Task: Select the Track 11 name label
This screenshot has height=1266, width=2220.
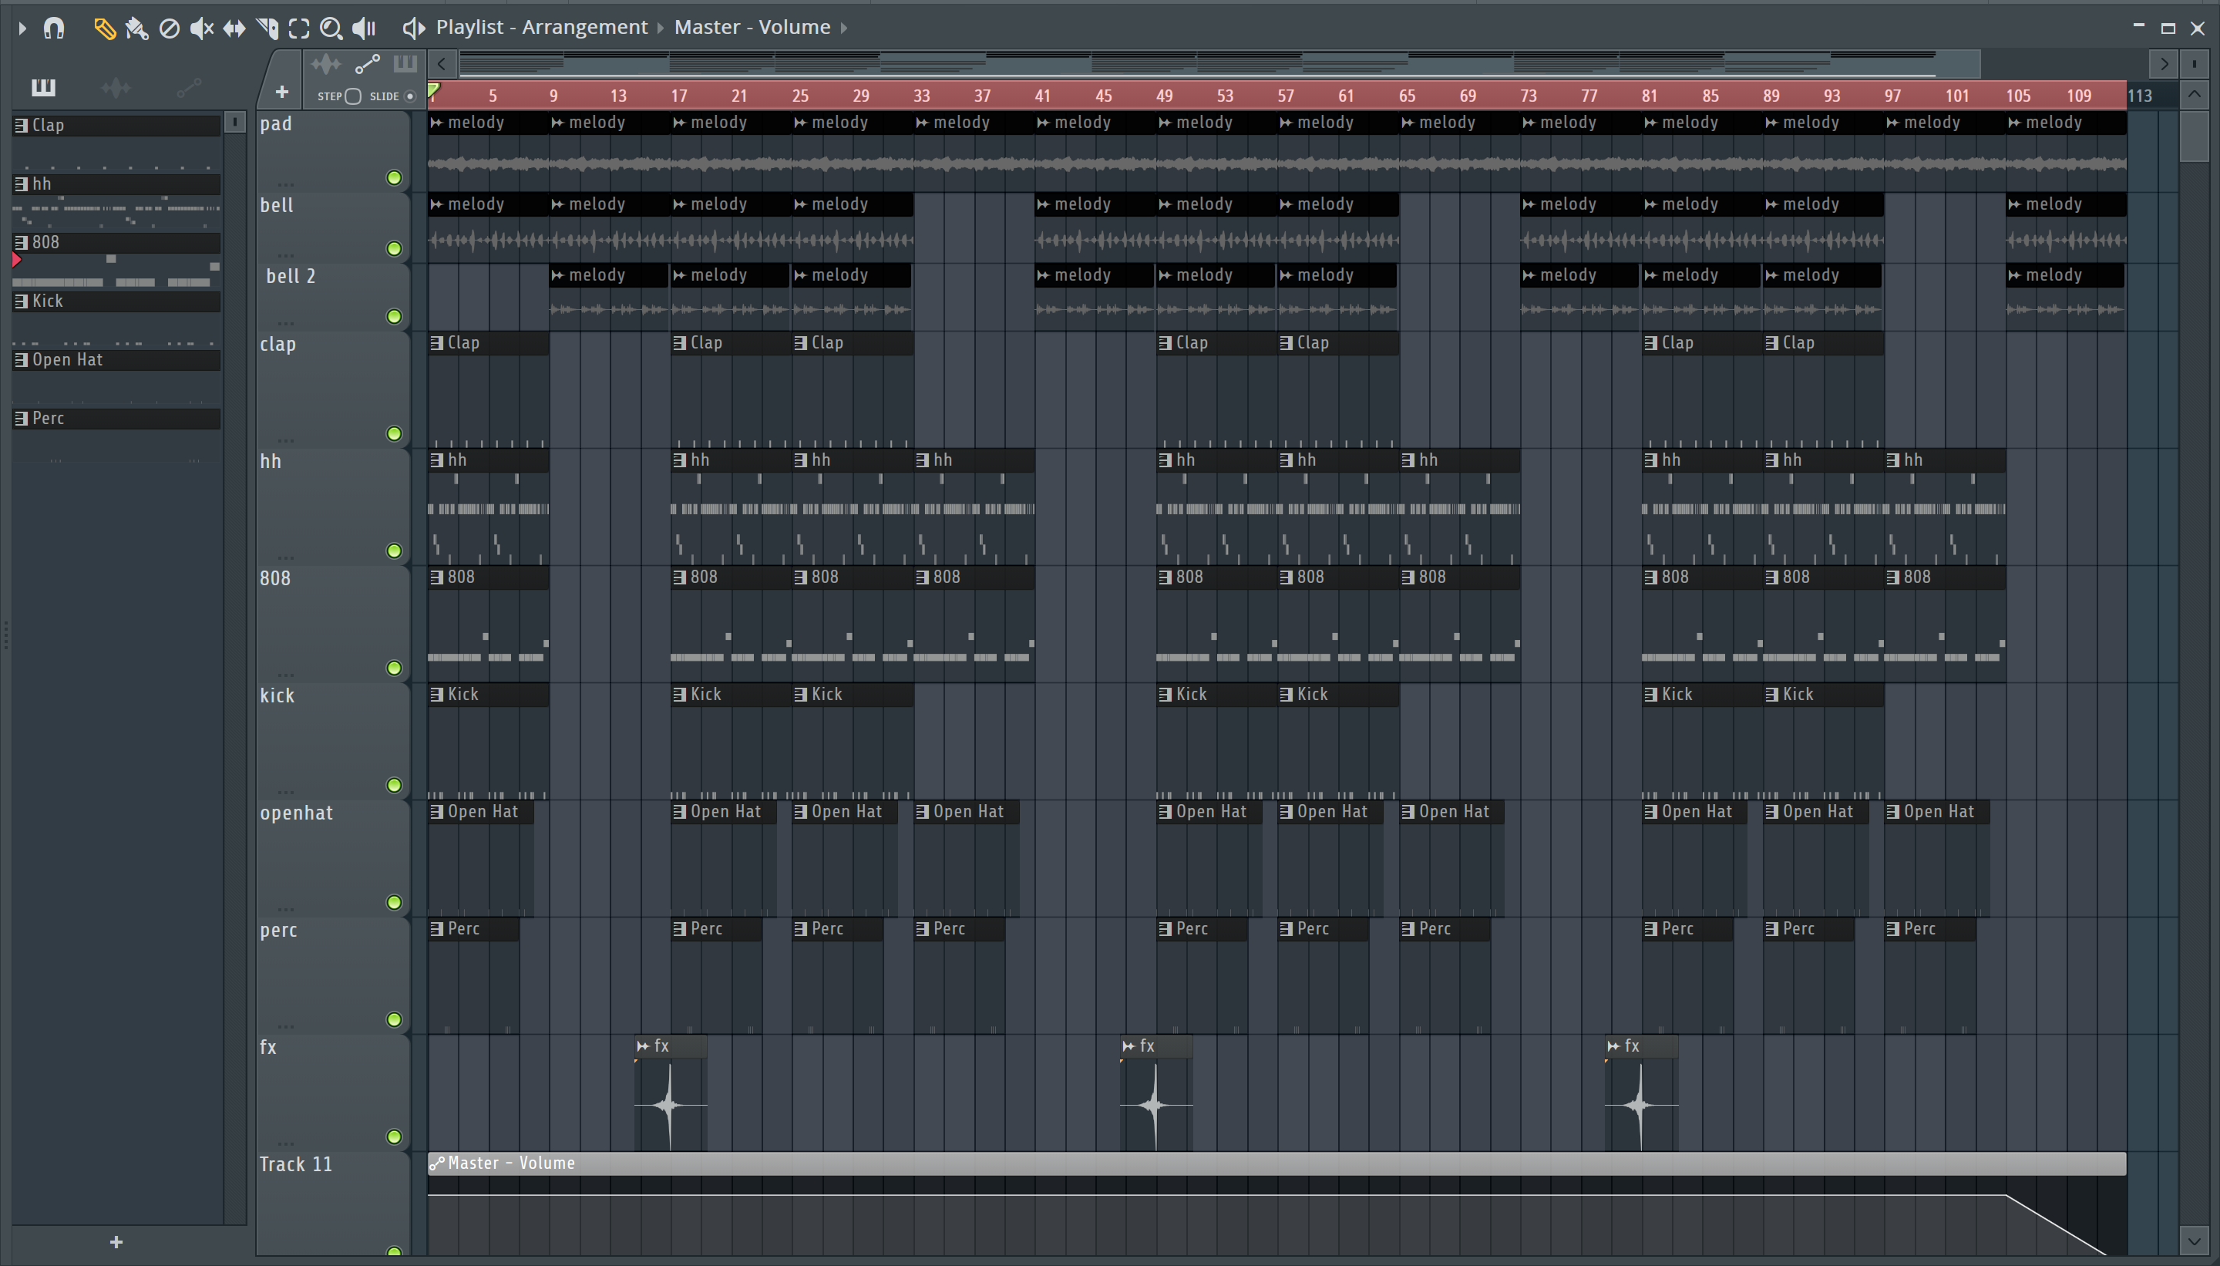Action: pos(295,1165)
